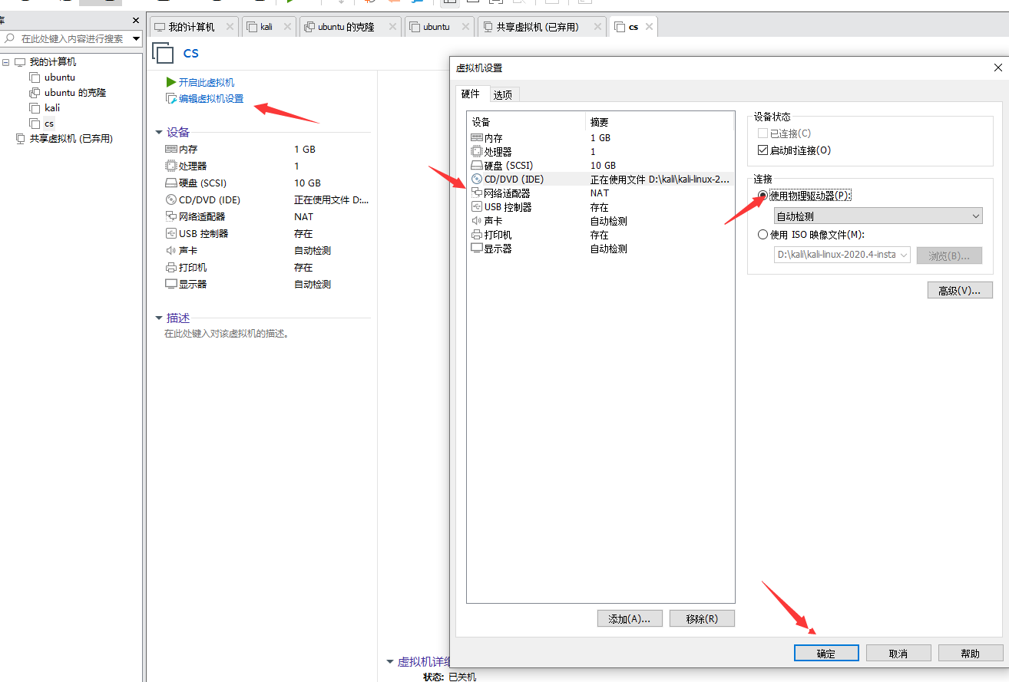Open the 自动检测 physical drive dropdown
Image resolution: width=1009 pixels, height=682 pixels.
pyautogui.click(x=878, y=216)
